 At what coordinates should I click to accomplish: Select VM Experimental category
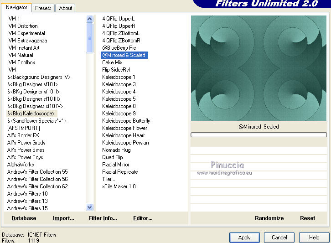(x=26, y=33)
